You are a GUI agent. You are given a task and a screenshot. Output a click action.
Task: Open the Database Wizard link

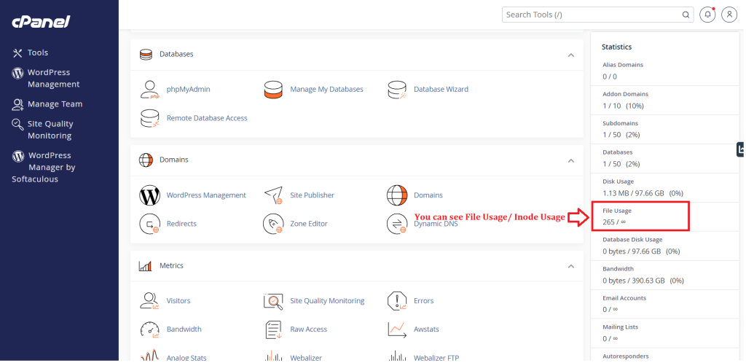click(441, 89)
